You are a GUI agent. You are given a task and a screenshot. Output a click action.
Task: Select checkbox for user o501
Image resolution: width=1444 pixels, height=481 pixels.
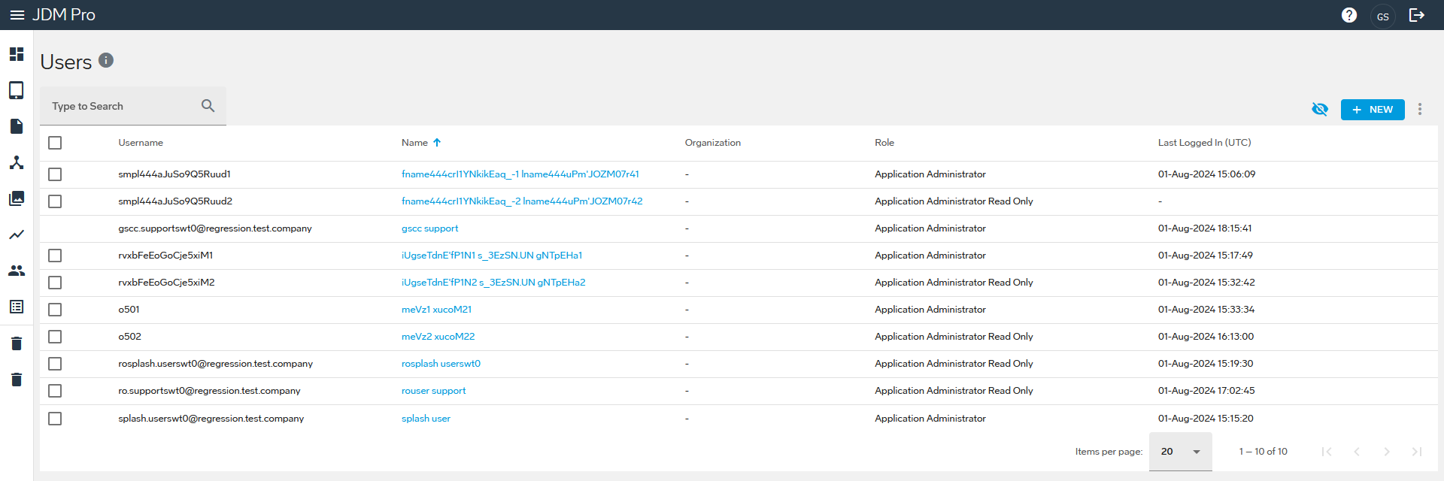55,310
